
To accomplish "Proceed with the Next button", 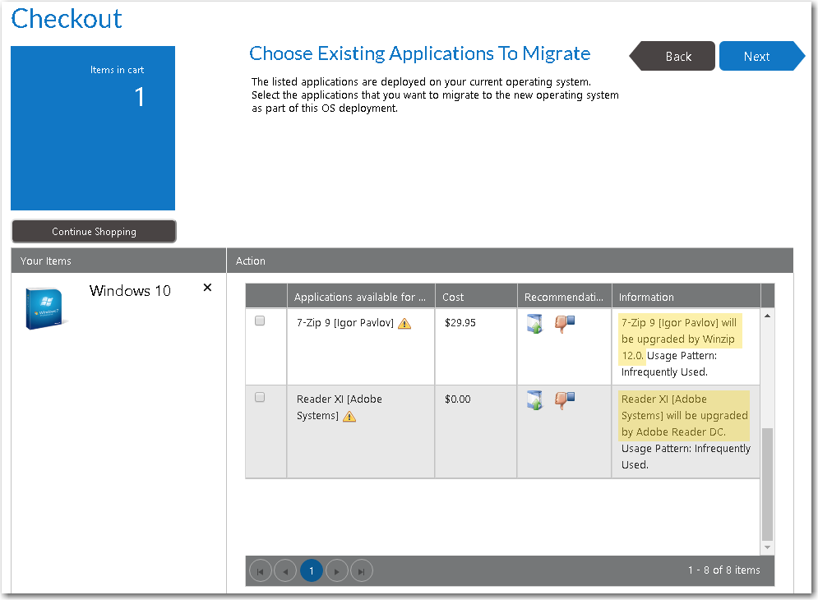I will pos(757,57).
